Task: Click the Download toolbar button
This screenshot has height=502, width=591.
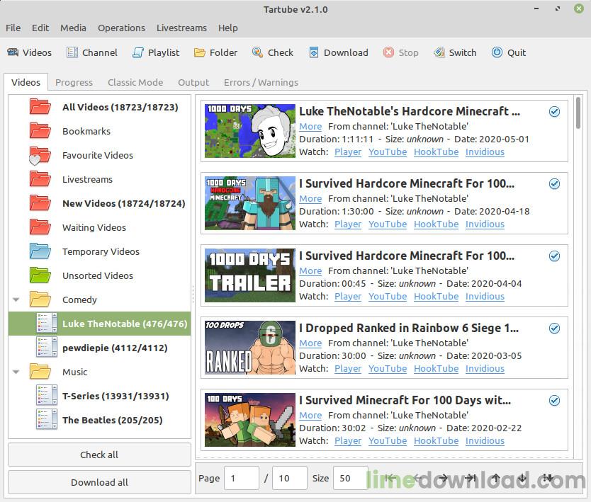Action: (339, 52)
